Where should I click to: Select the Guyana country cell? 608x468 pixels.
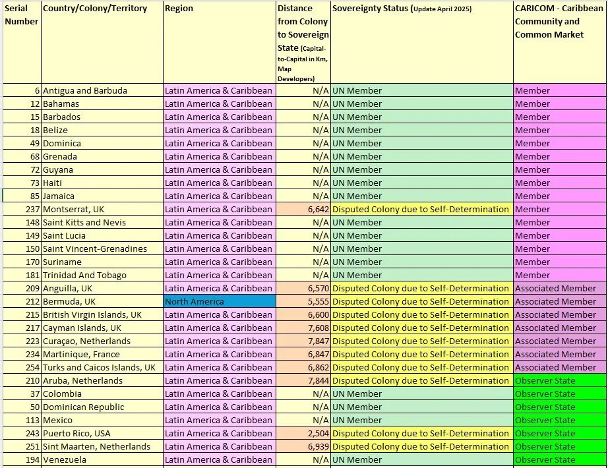(102, 169)
